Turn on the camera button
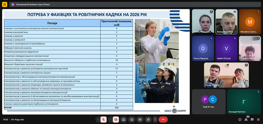 coord(116,119)
